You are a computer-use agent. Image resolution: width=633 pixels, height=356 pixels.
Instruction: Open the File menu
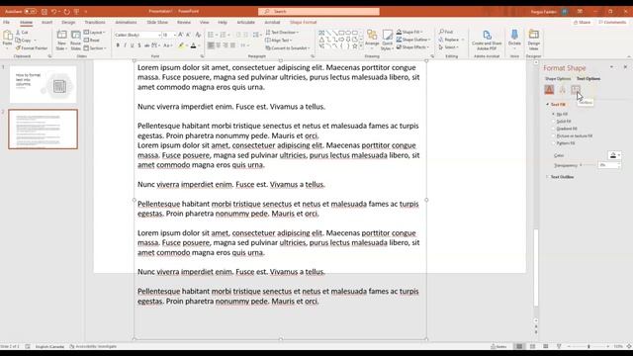pyautogui.click(x=7, y=22)
